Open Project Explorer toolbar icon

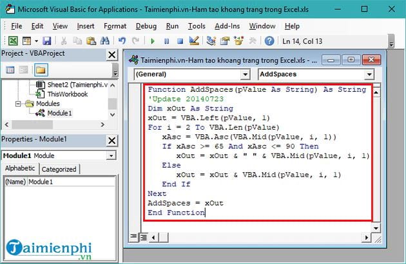click(x=211, y=40)
